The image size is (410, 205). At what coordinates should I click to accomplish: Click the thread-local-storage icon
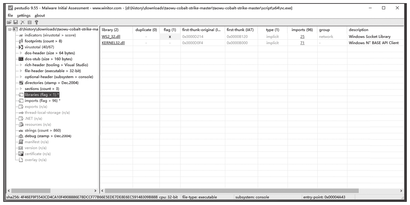tap(21, 113)
